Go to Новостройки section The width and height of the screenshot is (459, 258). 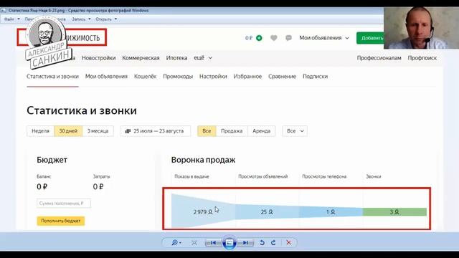coord(99,58)
